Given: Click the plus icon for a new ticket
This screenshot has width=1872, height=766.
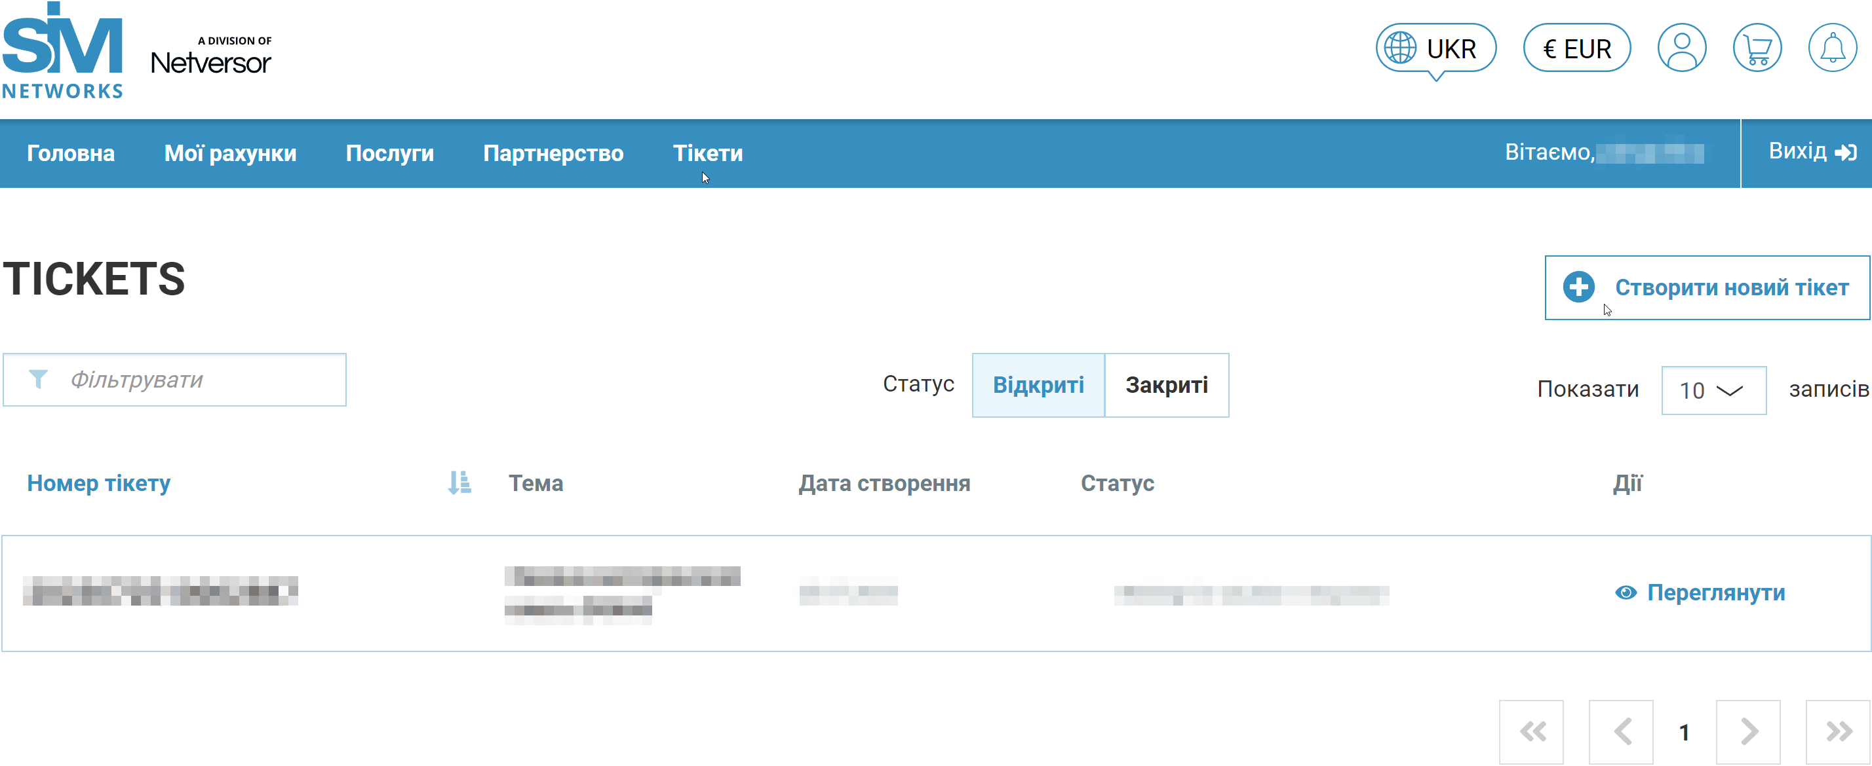Looking at the screenshot, I should point(1578,287).
